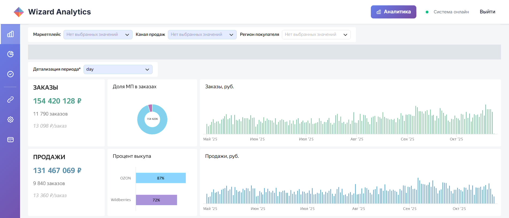Click the Канал продаж filter label
The width and height of the screenshot is (509, 218).
(x=150, y=35)
